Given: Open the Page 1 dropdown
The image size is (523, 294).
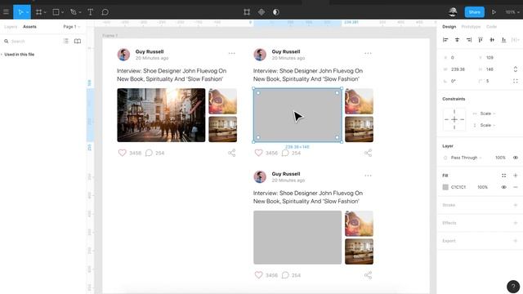Looking at the screenshot, I should (x=71, y=27).
